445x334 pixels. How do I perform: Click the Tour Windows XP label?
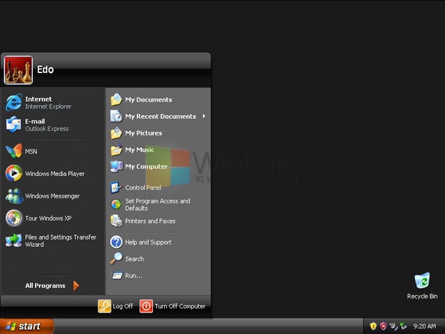(48, 218)
